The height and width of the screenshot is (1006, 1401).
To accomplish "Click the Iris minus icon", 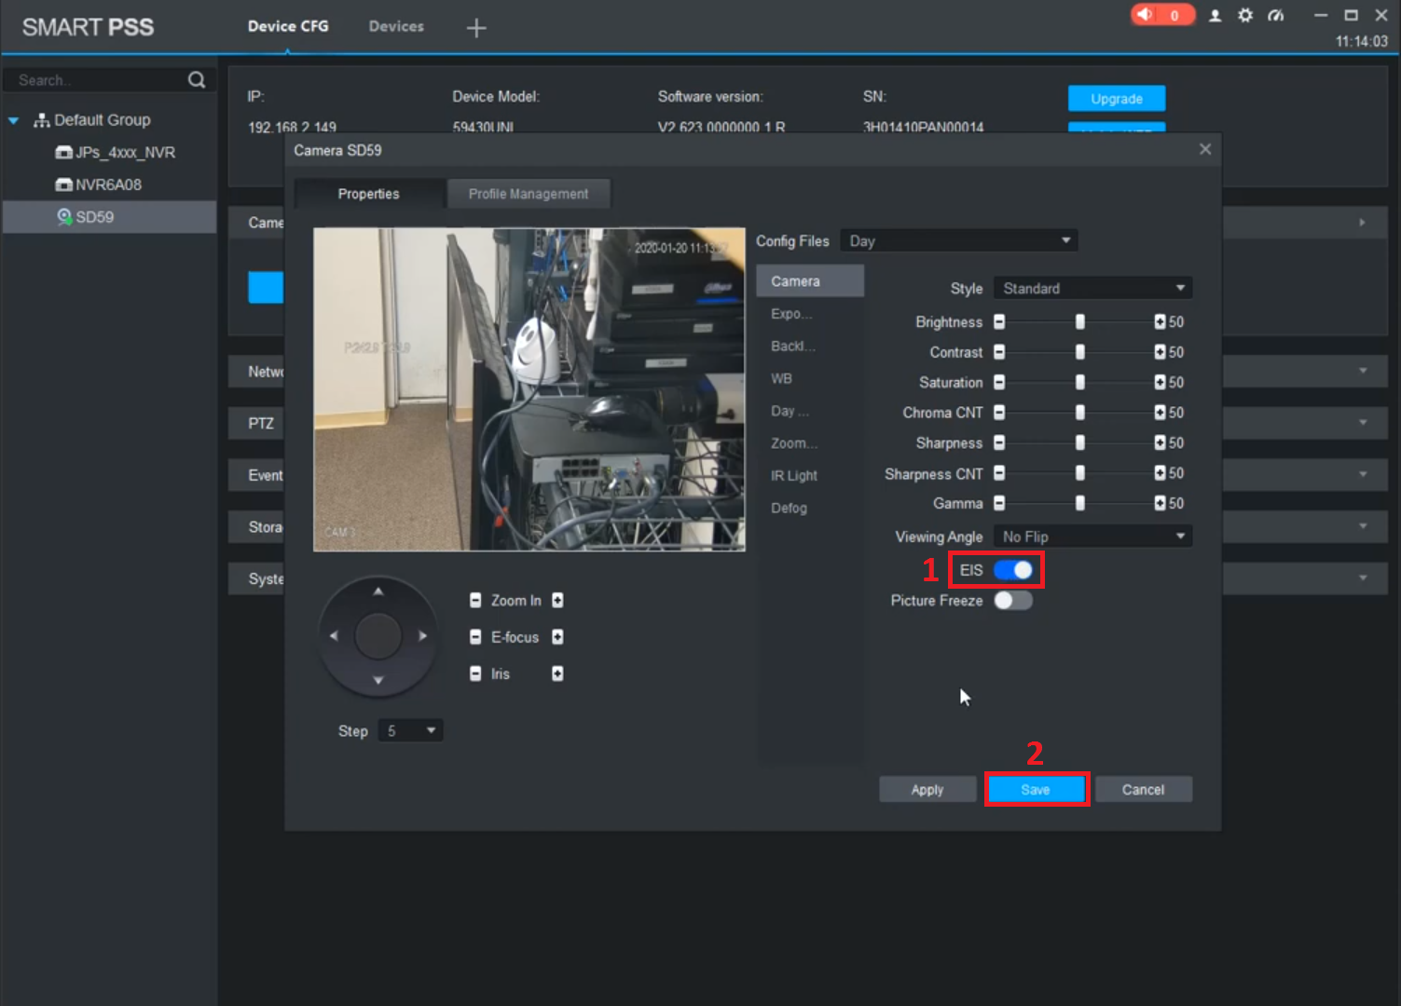I will tap(475, 673).
